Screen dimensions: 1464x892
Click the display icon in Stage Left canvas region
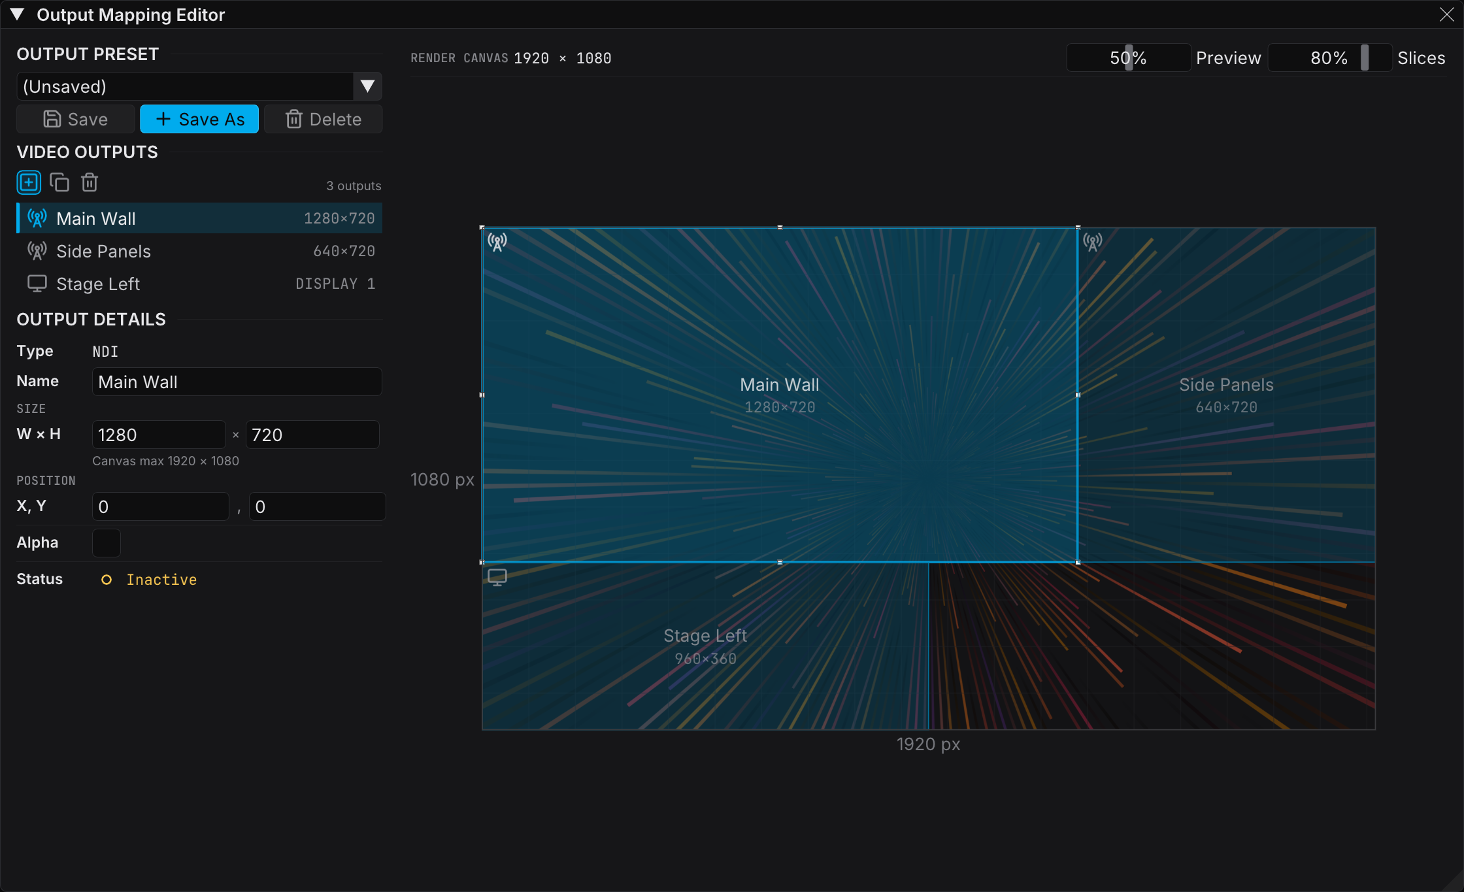(497, 577)
